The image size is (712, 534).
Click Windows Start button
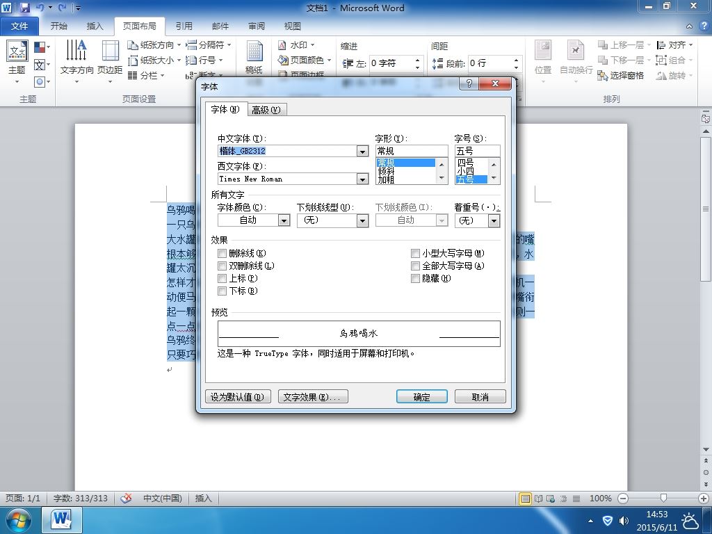point(18,520)
